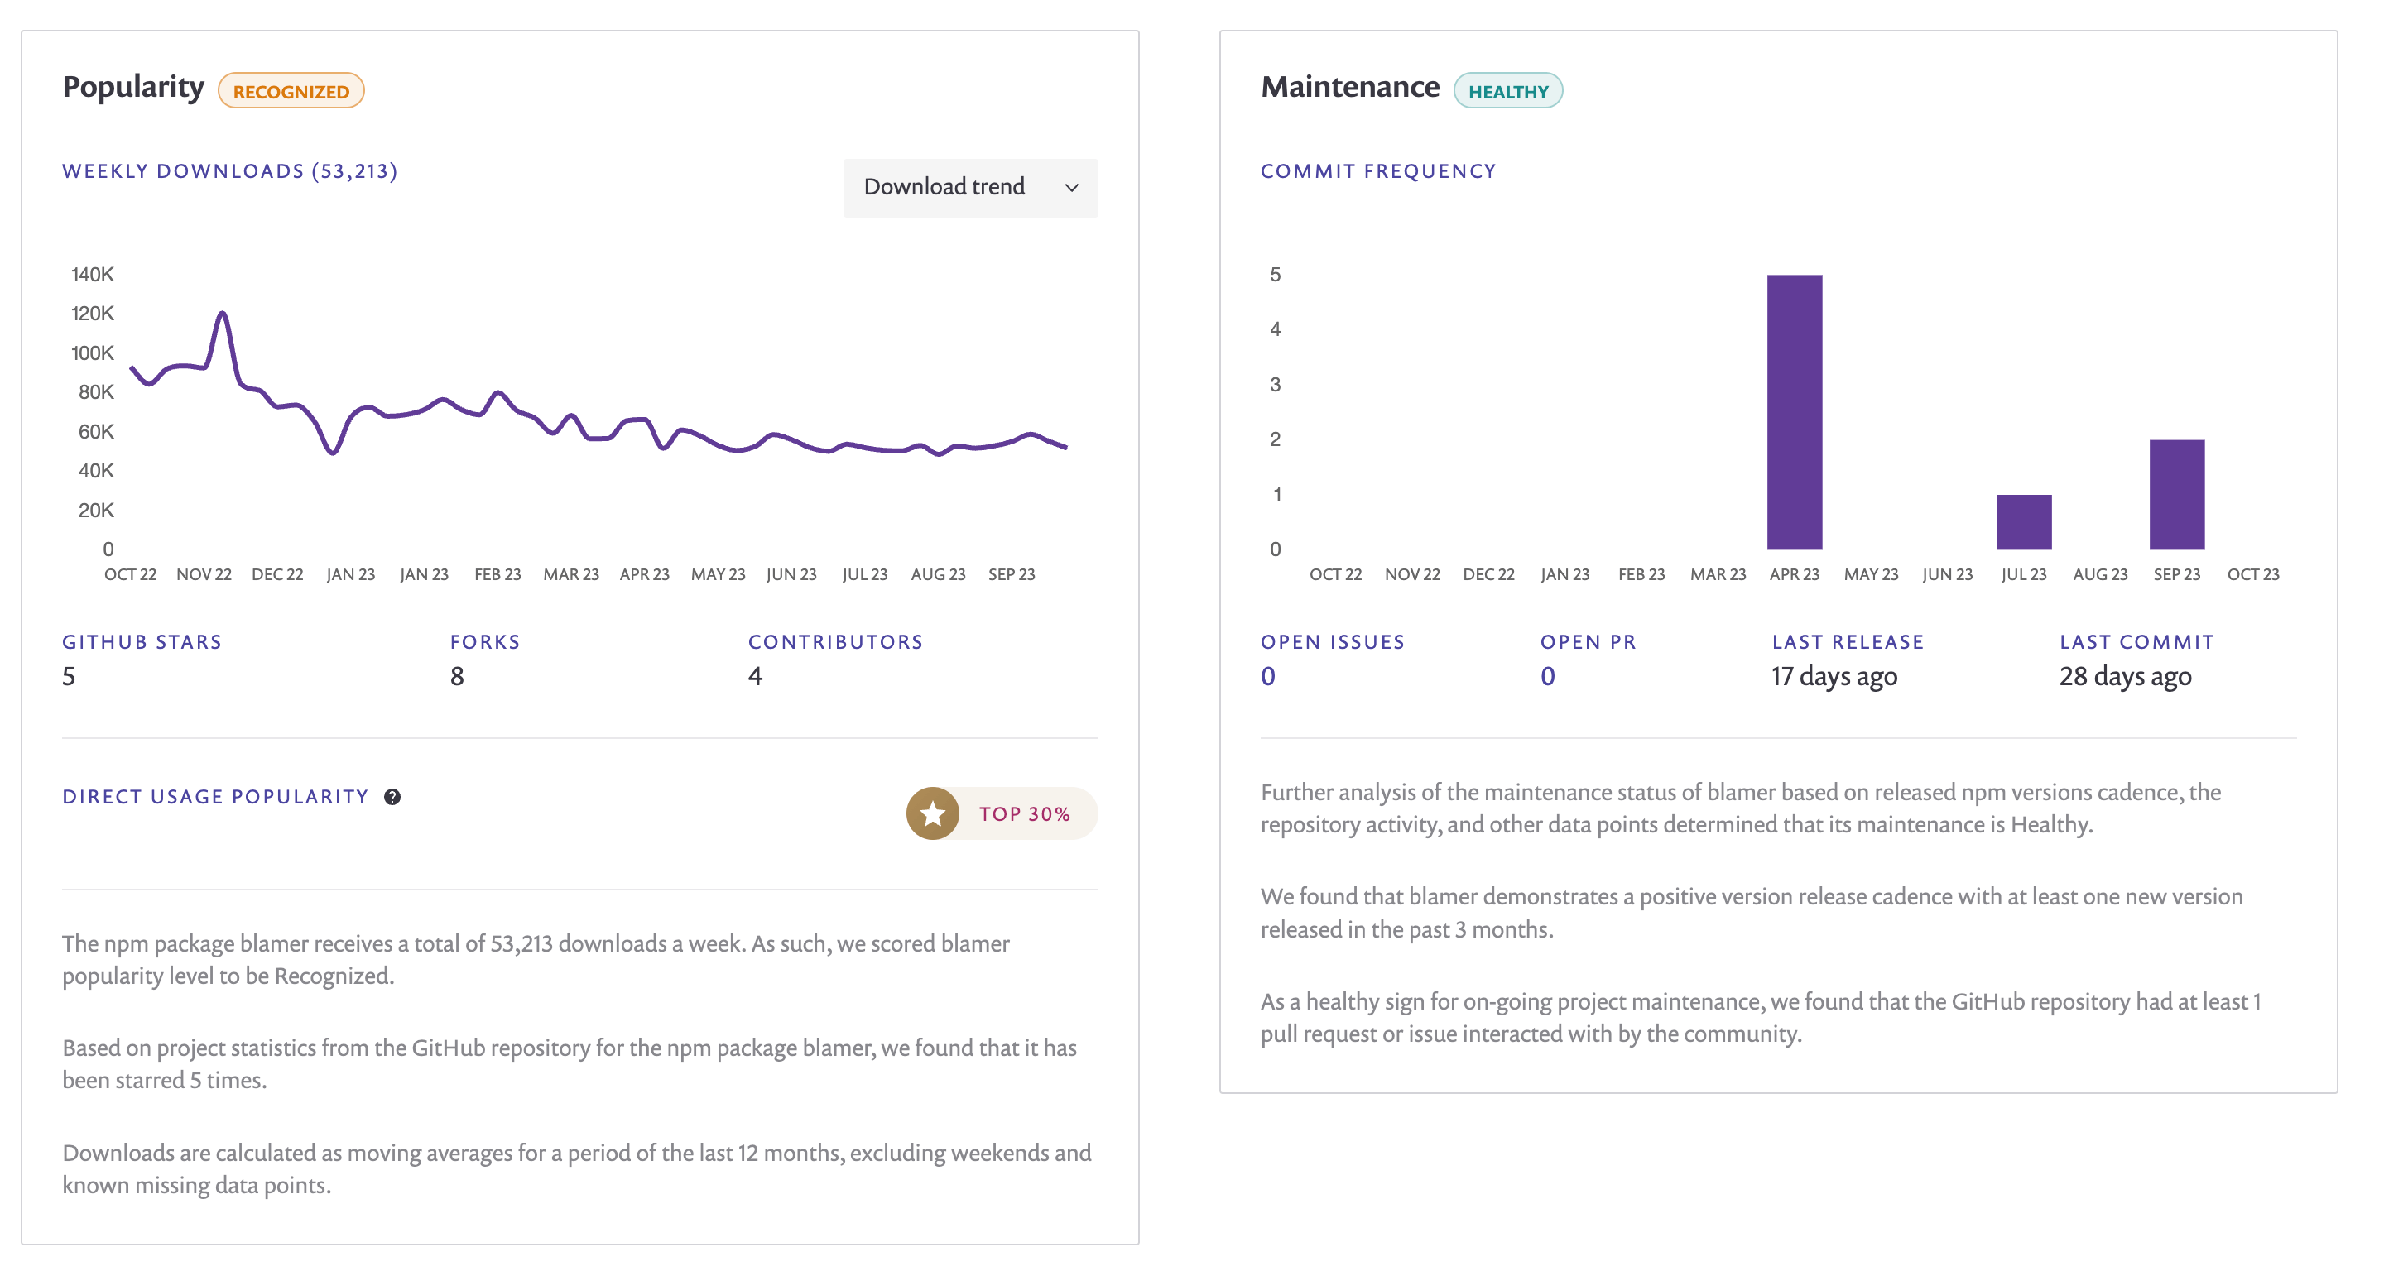The image size is (2384, 1276).
Task: Click the JUL 23 commit bar
Action: [x=2023, y=522]
